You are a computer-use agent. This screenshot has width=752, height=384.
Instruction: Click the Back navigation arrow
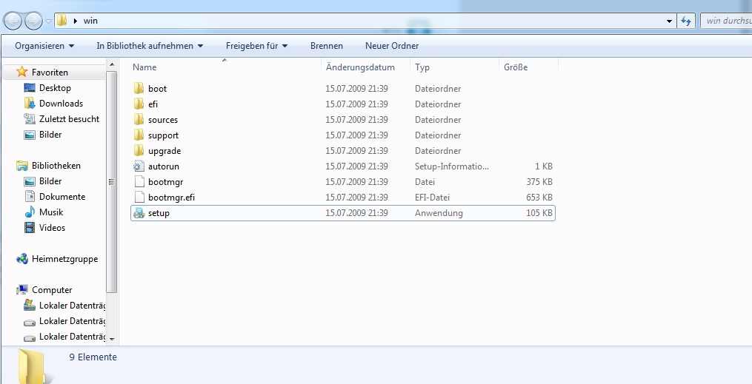(14, 21)
